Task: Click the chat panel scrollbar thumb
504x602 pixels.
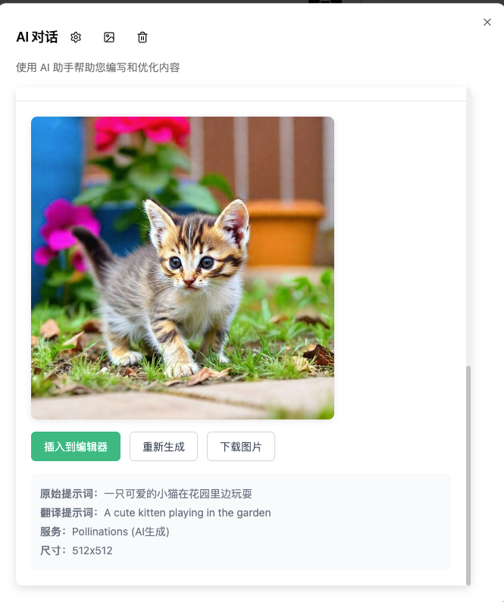Action: (468, 476)
